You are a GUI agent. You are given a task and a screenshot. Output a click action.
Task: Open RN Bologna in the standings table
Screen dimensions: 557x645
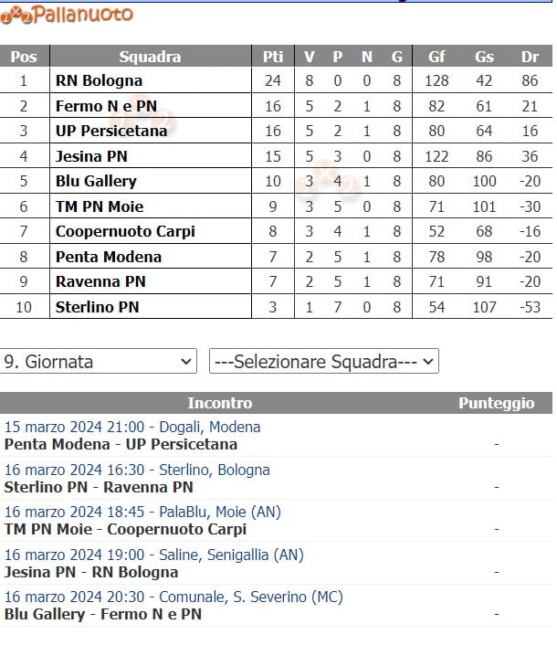pyautogui.click(x=99, y=80)
